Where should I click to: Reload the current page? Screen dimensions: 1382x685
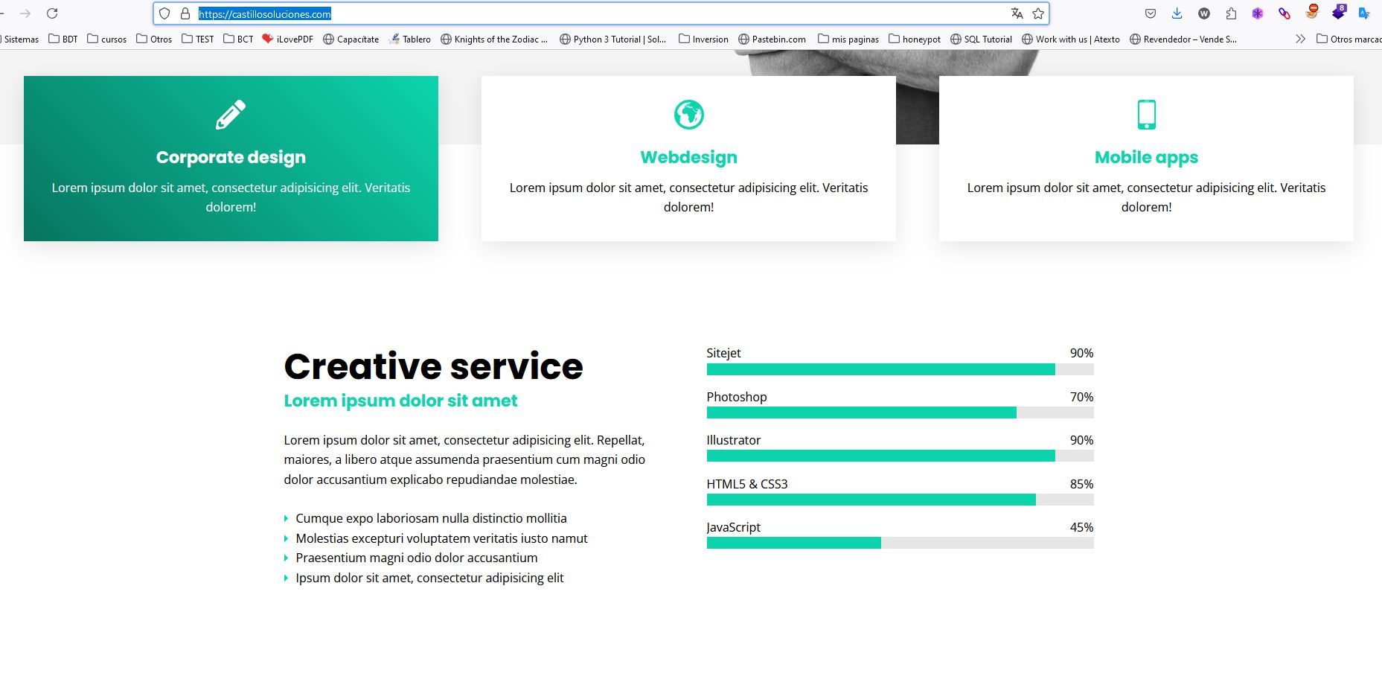pos(52,13)
